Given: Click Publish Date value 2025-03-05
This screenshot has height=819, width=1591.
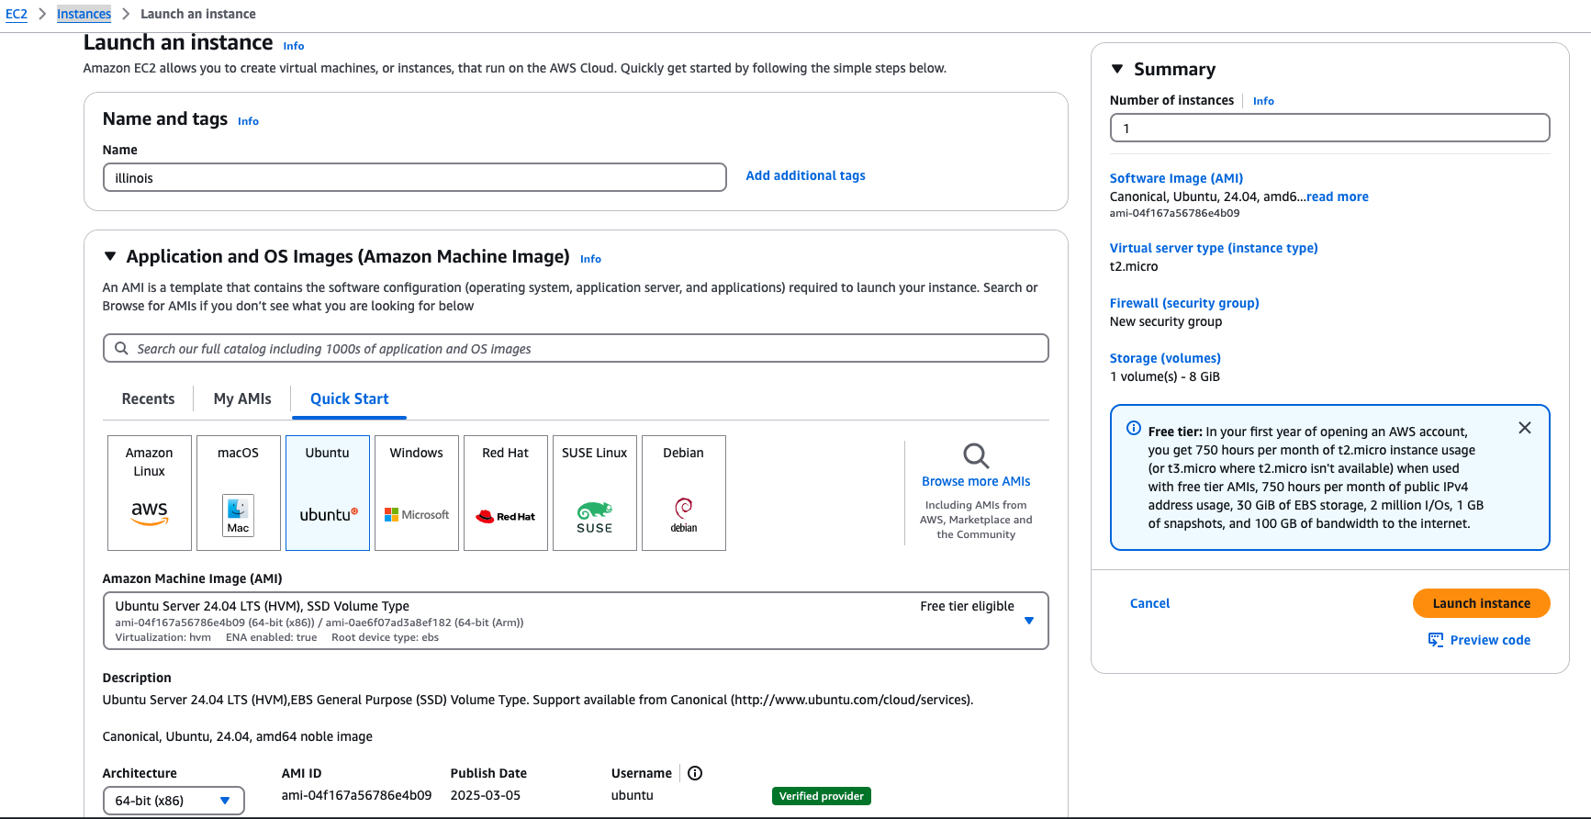Looking at the screenshot, I should click(485, 795).
